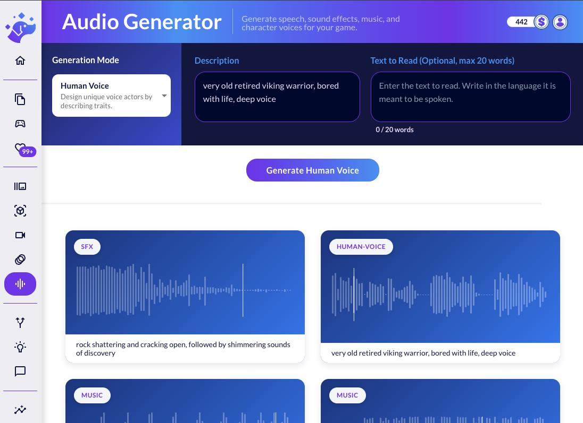Open the chat bubble feedback icon
583x423 pixels.
tap(20, 372)
